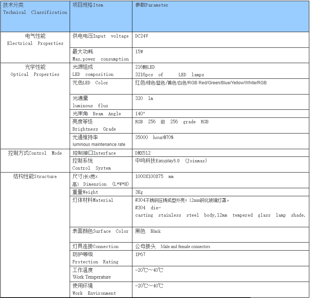310x298 pixels.
Task: Click the Max.power consumption label
Action: point(100,59)
